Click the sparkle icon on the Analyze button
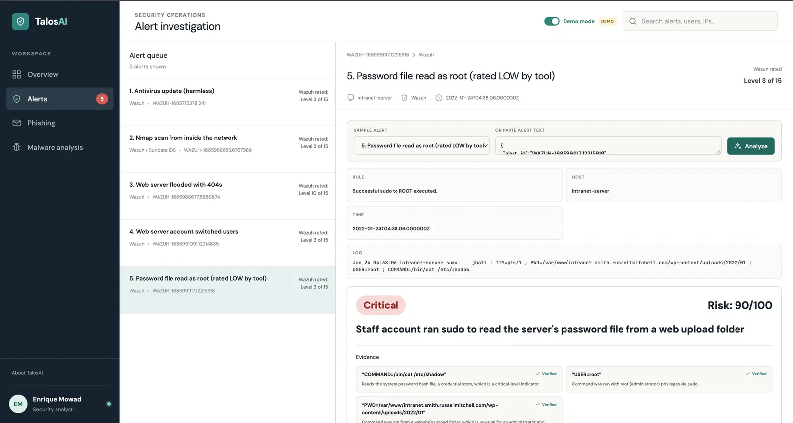The height and width of the screenshot is (423, 793). [x=738, y=146]
